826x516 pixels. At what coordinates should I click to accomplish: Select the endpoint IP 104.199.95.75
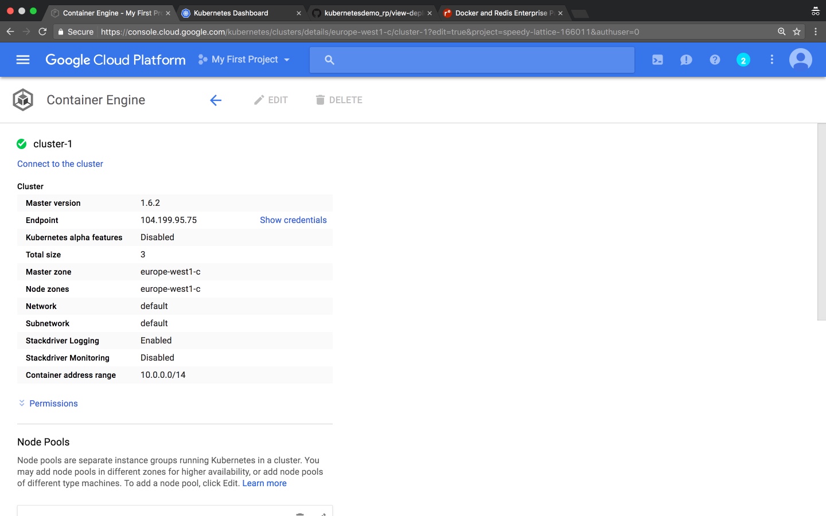(x=169, y=220)
